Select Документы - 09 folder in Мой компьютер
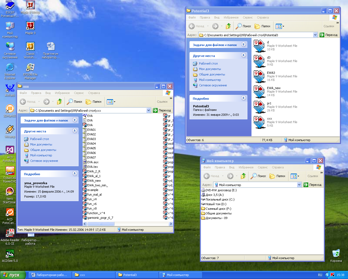Screen dimensions: 348x279 (x=215, y=218)
